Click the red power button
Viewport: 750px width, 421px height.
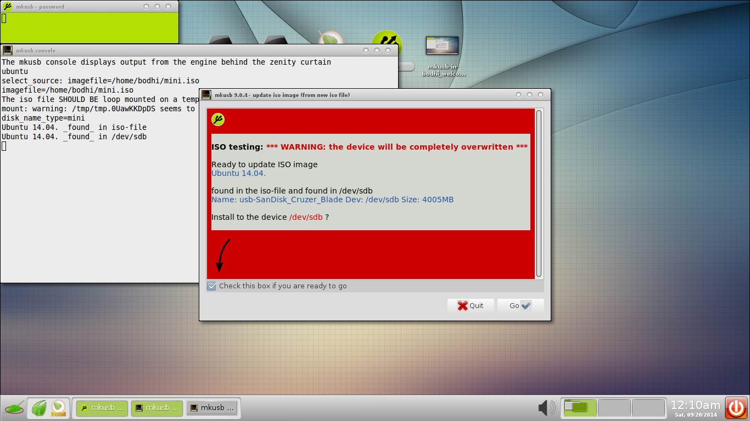(x=736, y=408)
